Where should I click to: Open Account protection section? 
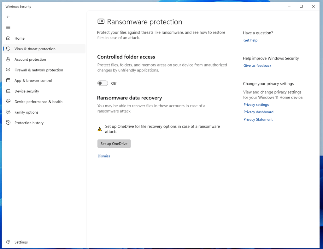pyautogui.click(x=44, y=59)
